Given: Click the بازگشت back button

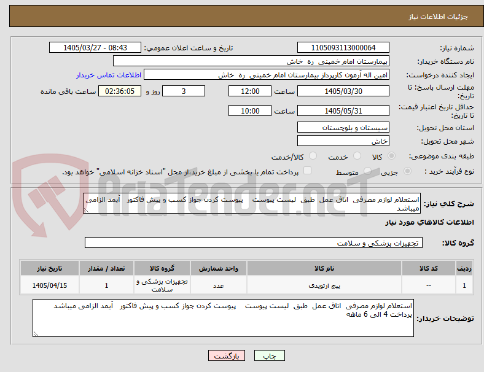Looking at the screenshot, I should (x=227, y=355).
